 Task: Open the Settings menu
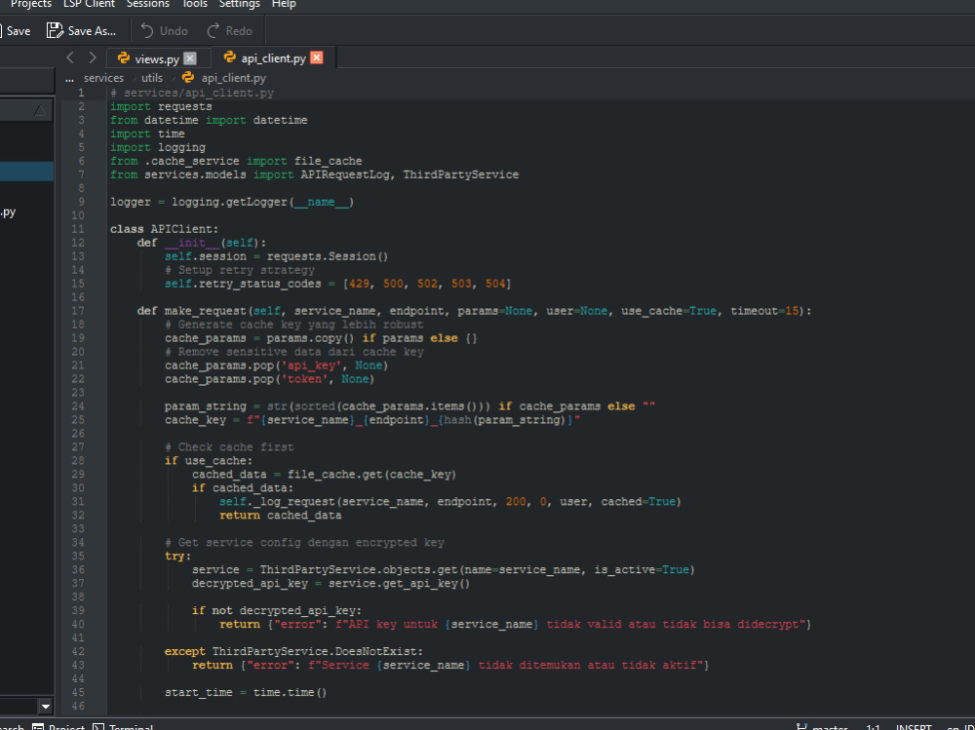point(240,4)
